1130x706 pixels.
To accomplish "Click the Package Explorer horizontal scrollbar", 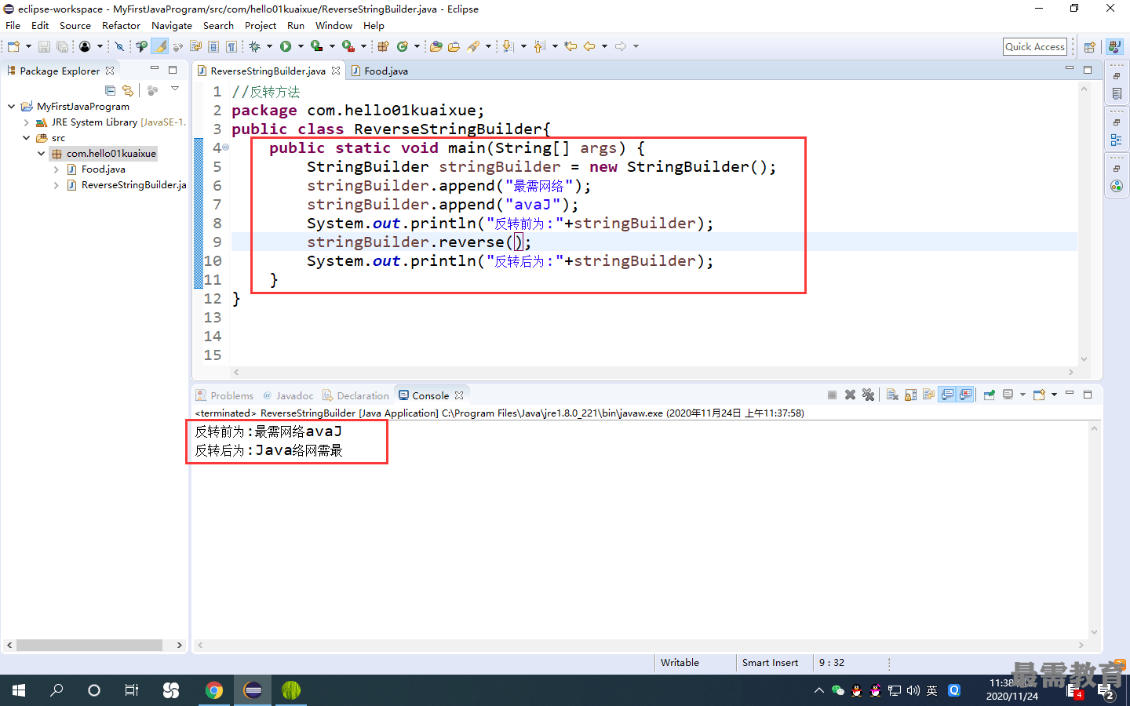I will (89, 645).
